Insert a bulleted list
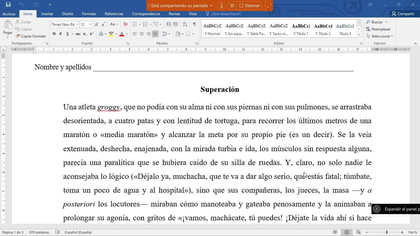 (x=135, y=24)
